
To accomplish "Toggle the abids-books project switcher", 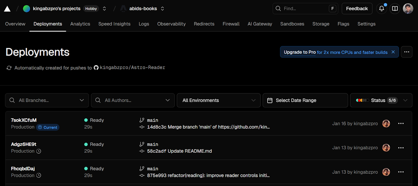I will pos(162,9).
